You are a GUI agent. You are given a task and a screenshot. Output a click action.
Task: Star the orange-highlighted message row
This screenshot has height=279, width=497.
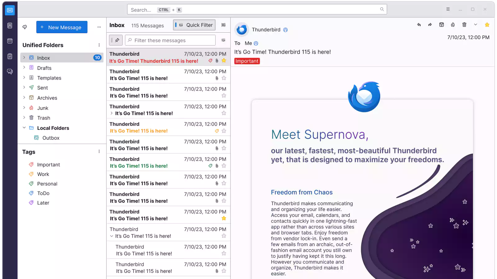coord(224,131)
